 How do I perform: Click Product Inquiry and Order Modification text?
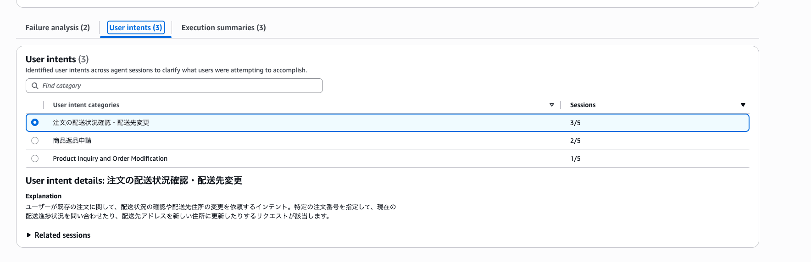110,158
